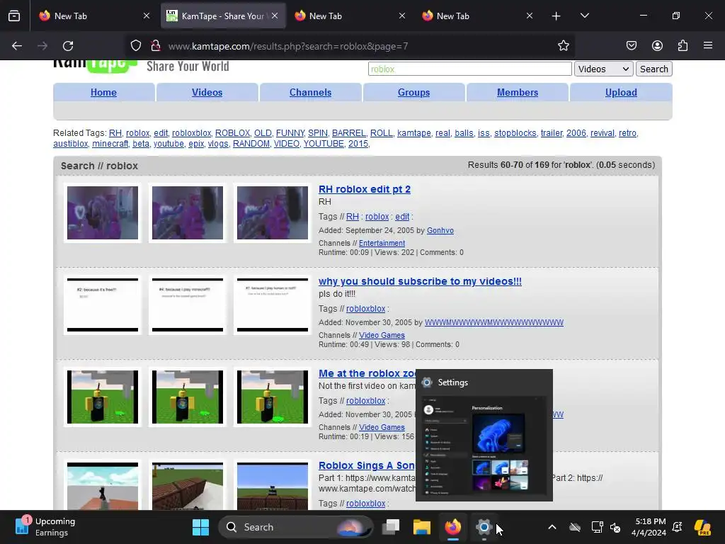Open Task View on the taskbar
This screenshot has width=725, height=544.
tap(391, 527)
